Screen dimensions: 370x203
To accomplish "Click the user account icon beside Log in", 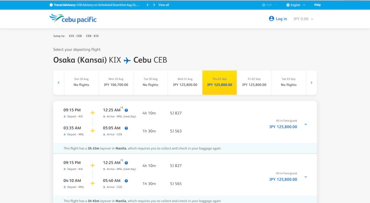I will [x=271, y=18].
